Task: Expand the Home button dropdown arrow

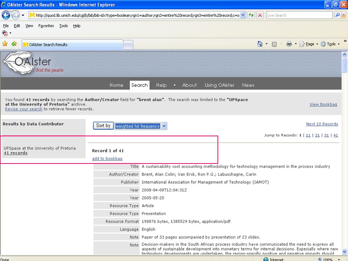Action: click(266, 44)
